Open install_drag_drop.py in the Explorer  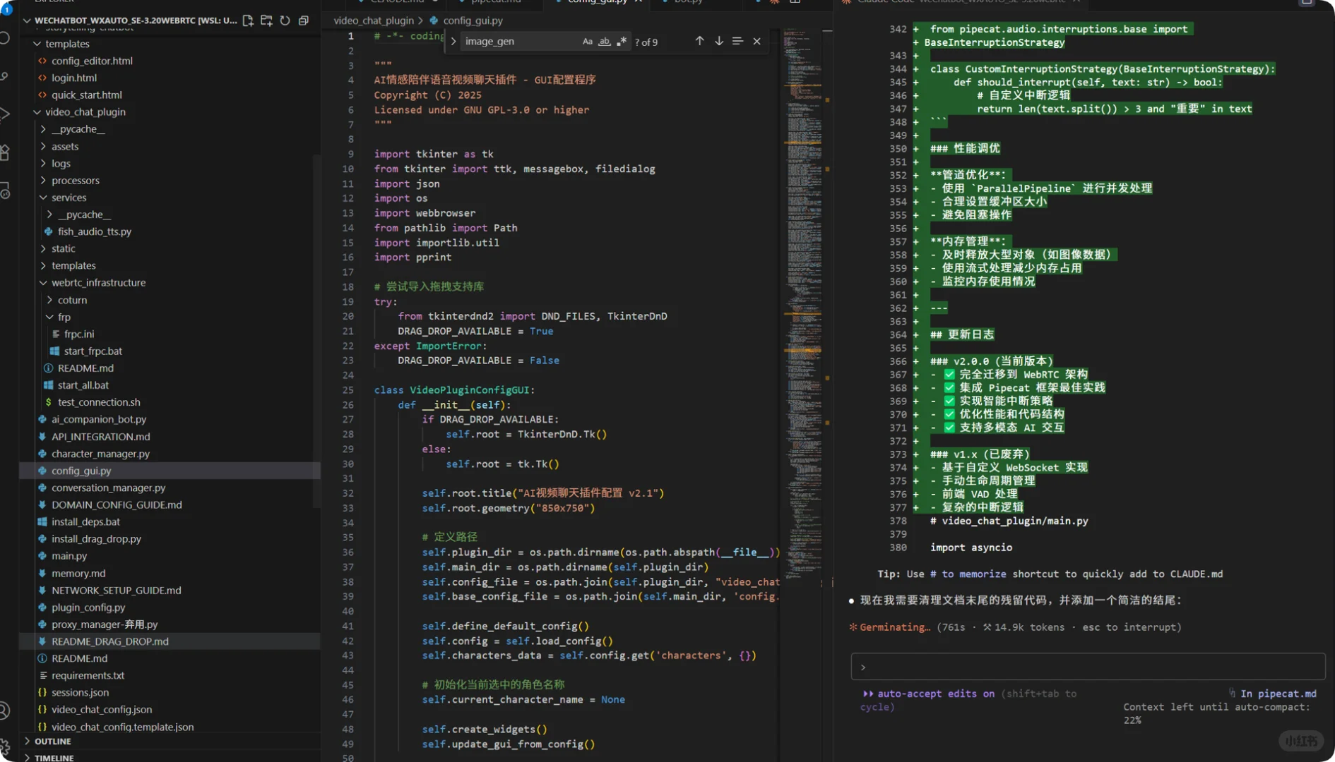coord(96,538)
